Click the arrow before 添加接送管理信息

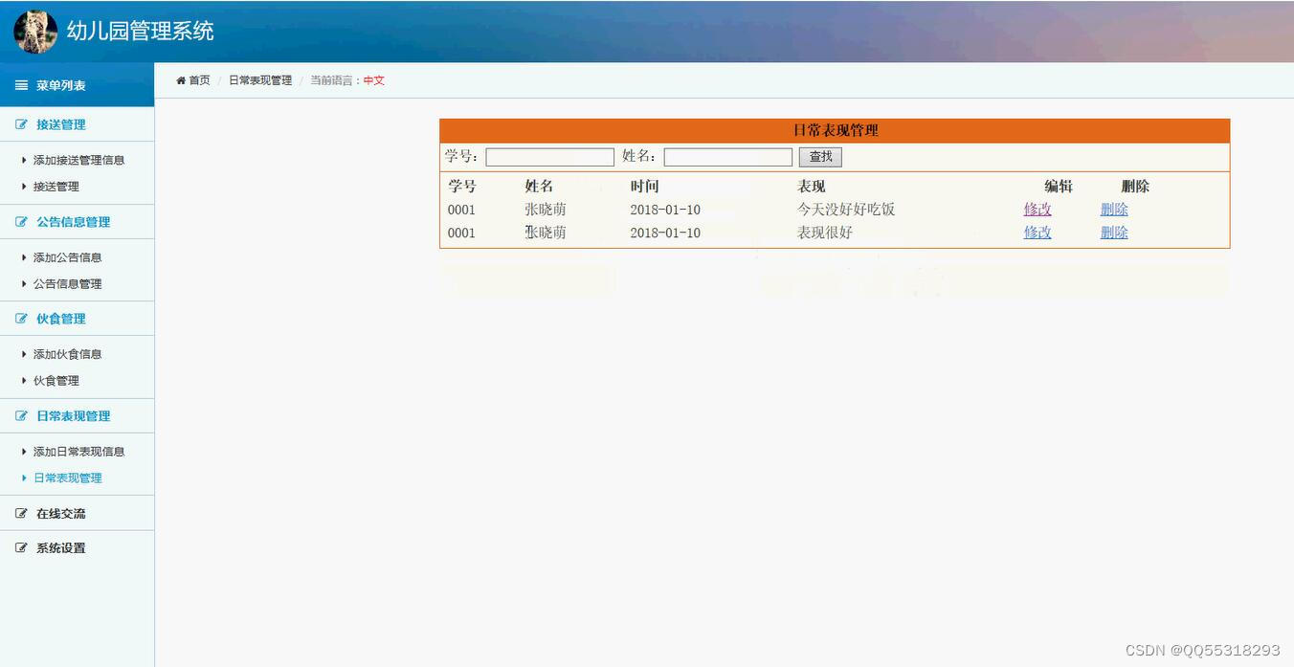pos(24,160)
